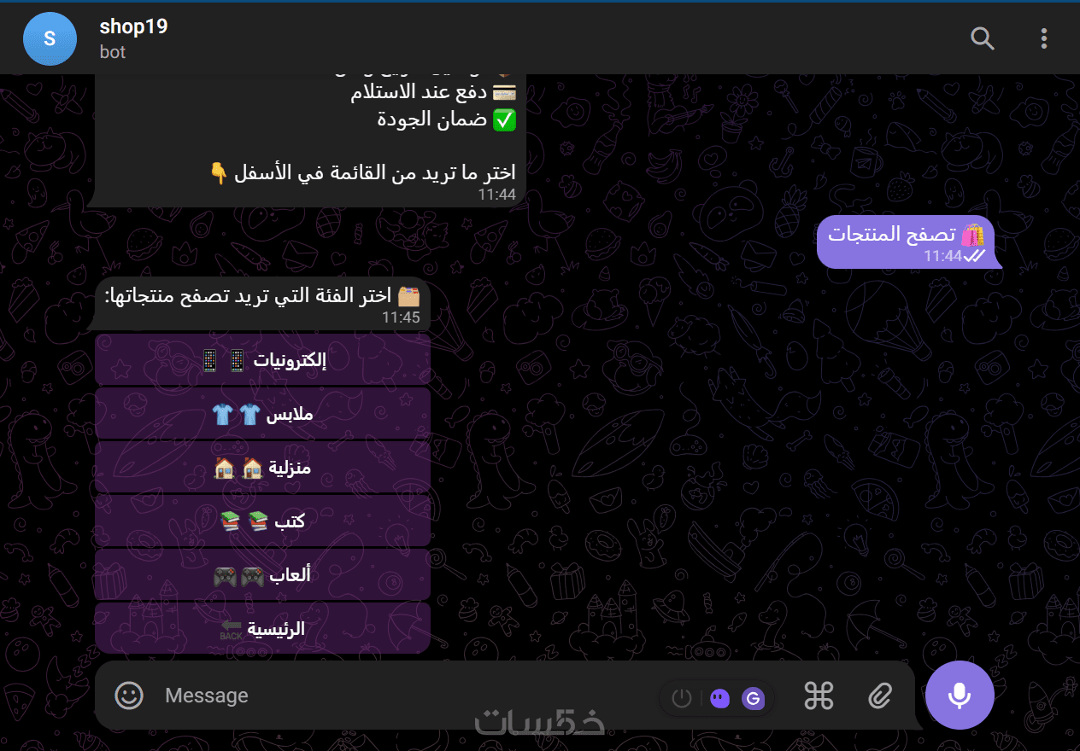1080x751 pixels.
Task: Click the sent تصفح المنتجات message bubble
Action: [x=909, y=242]
